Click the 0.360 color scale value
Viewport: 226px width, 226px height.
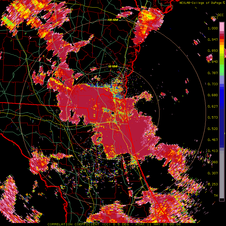[x=213, y=162]
